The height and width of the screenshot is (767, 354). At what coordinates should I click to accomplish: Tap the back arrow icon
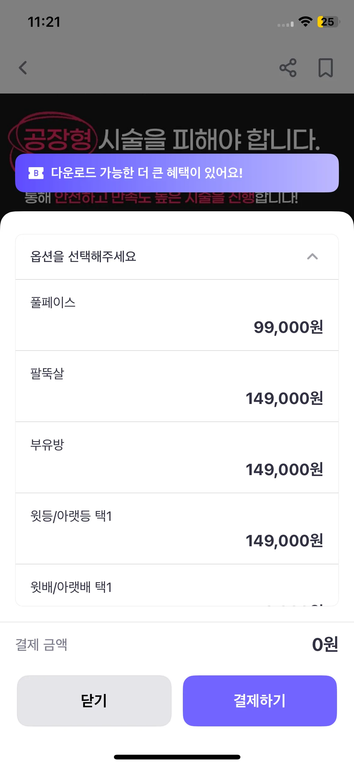tap(23, 68)
